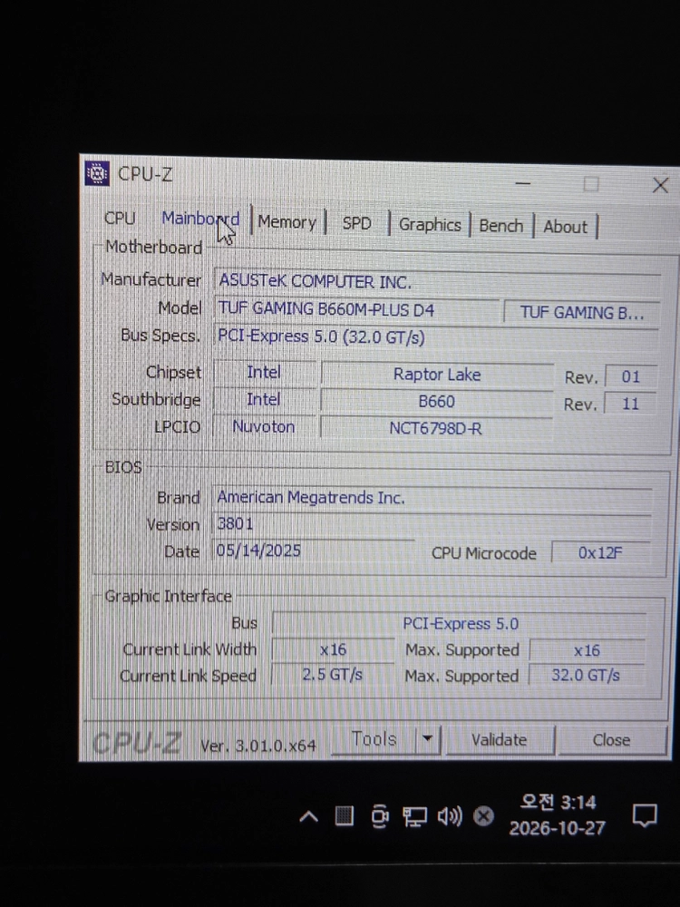This screenshot has width=680, height=907.
Task: Click the truncated TUF GAMING B... field
Action: 582,313
